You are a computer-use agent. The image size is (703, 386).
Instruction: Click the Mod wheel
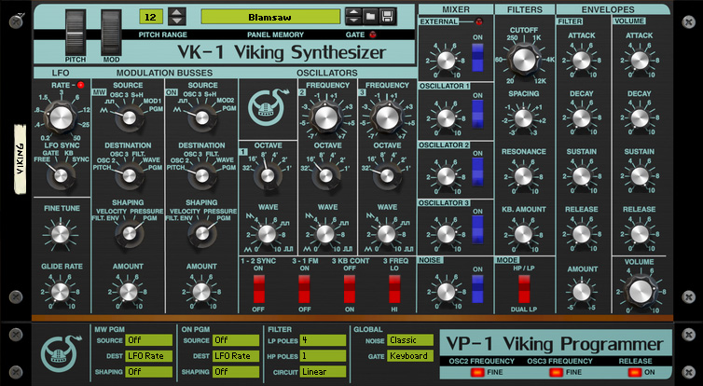click(x=111, y=33)
